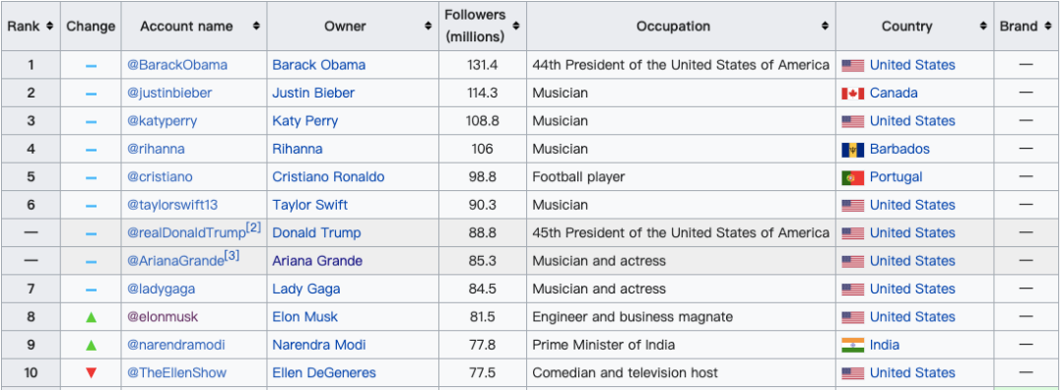This screenshot has height=390, width=1064.
Task: Click the red down arrow beside @TheEllenShow
Action: coord(91,373)
